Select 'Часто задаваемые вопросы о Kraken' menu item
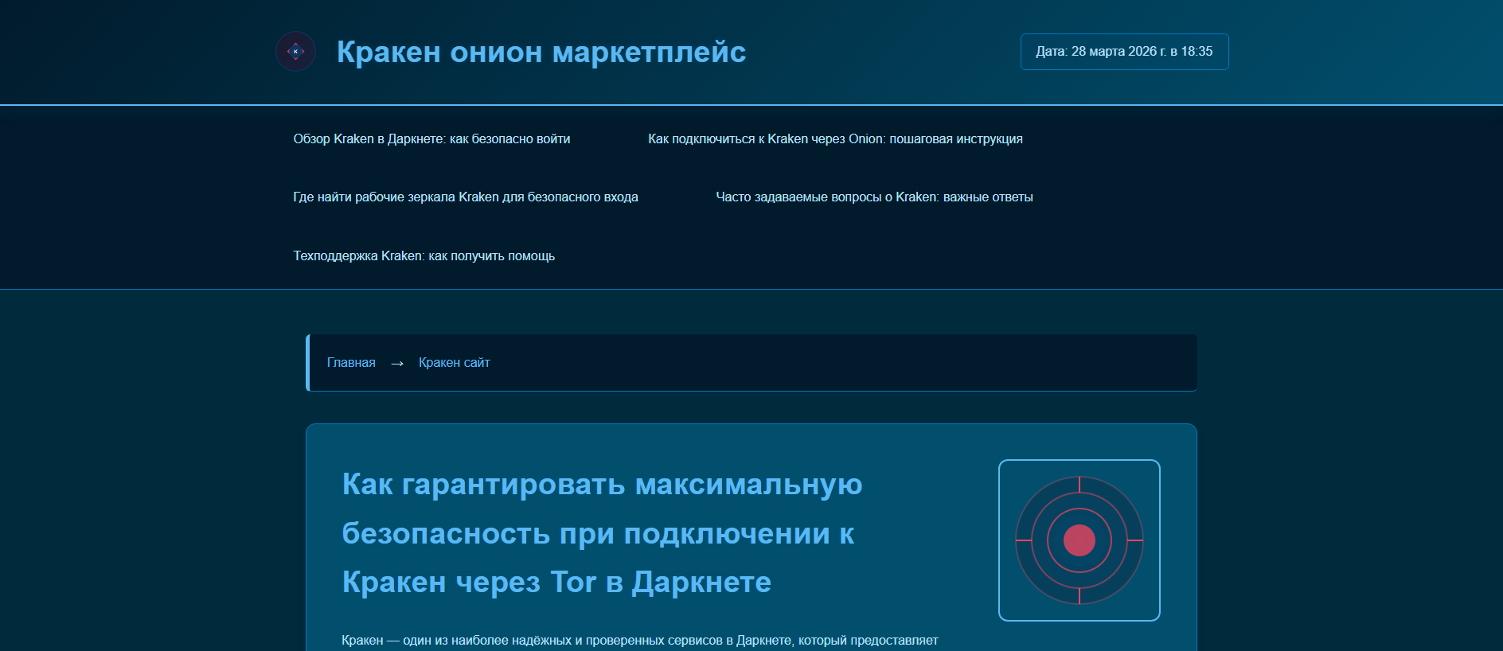This screenshot has width=1503, height=651. click(874, 197)
